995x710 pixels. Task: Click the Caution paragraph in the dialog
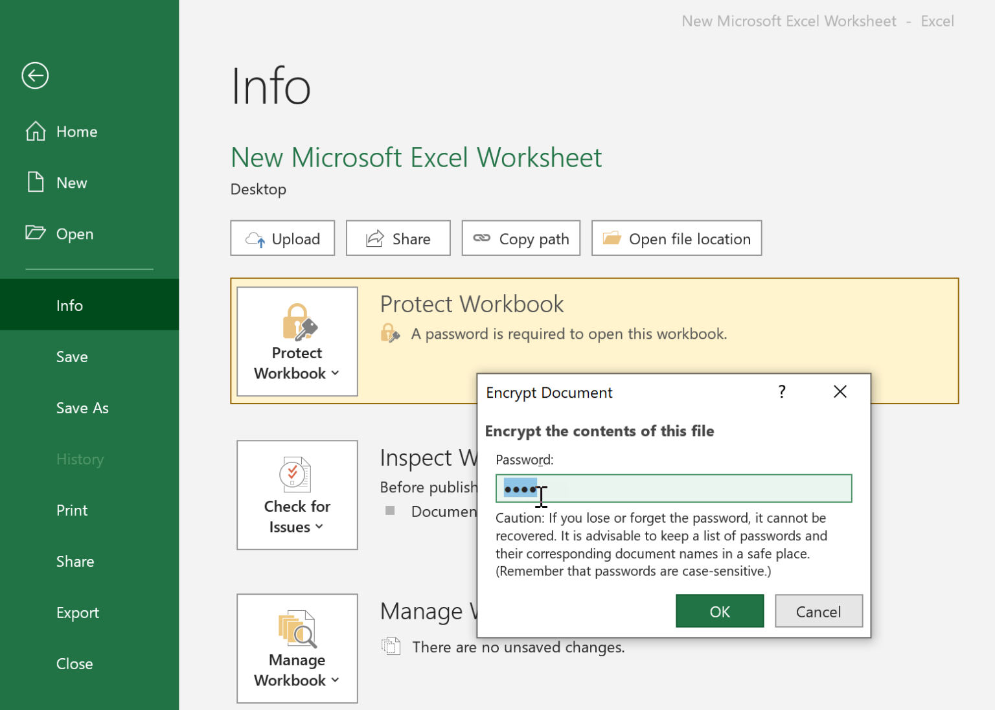(x=661, y=545)
